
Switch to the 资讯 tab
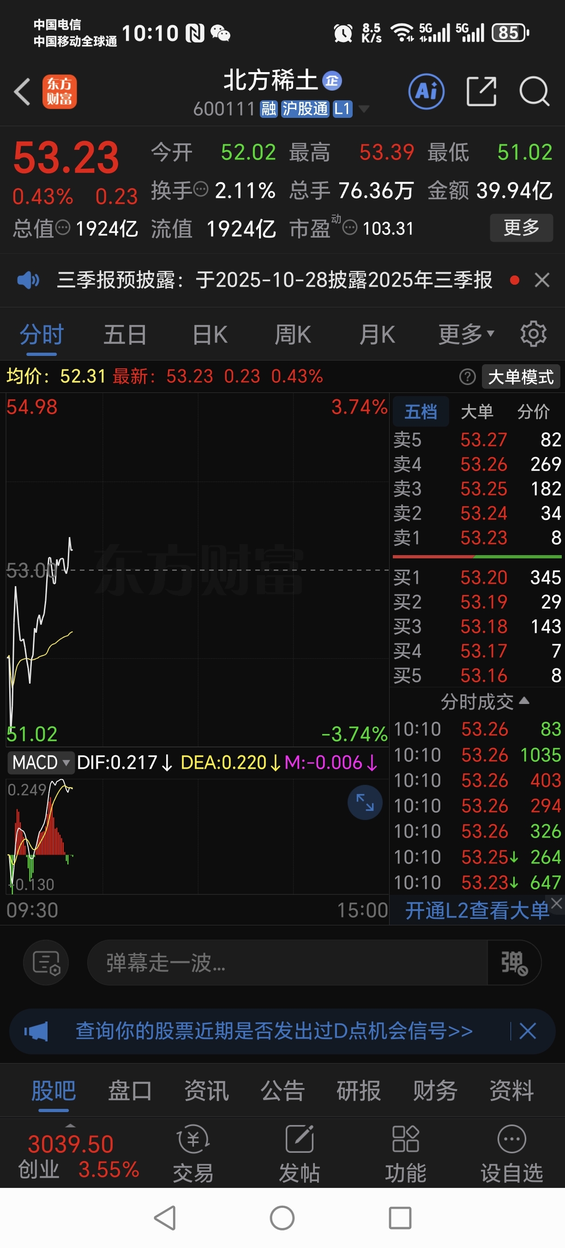click(206, 1091)
